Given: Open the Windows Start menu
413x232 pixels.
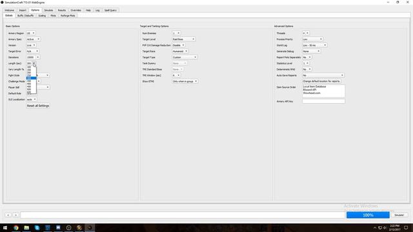Looking at the screenshot, I should [x=5, y=227].
